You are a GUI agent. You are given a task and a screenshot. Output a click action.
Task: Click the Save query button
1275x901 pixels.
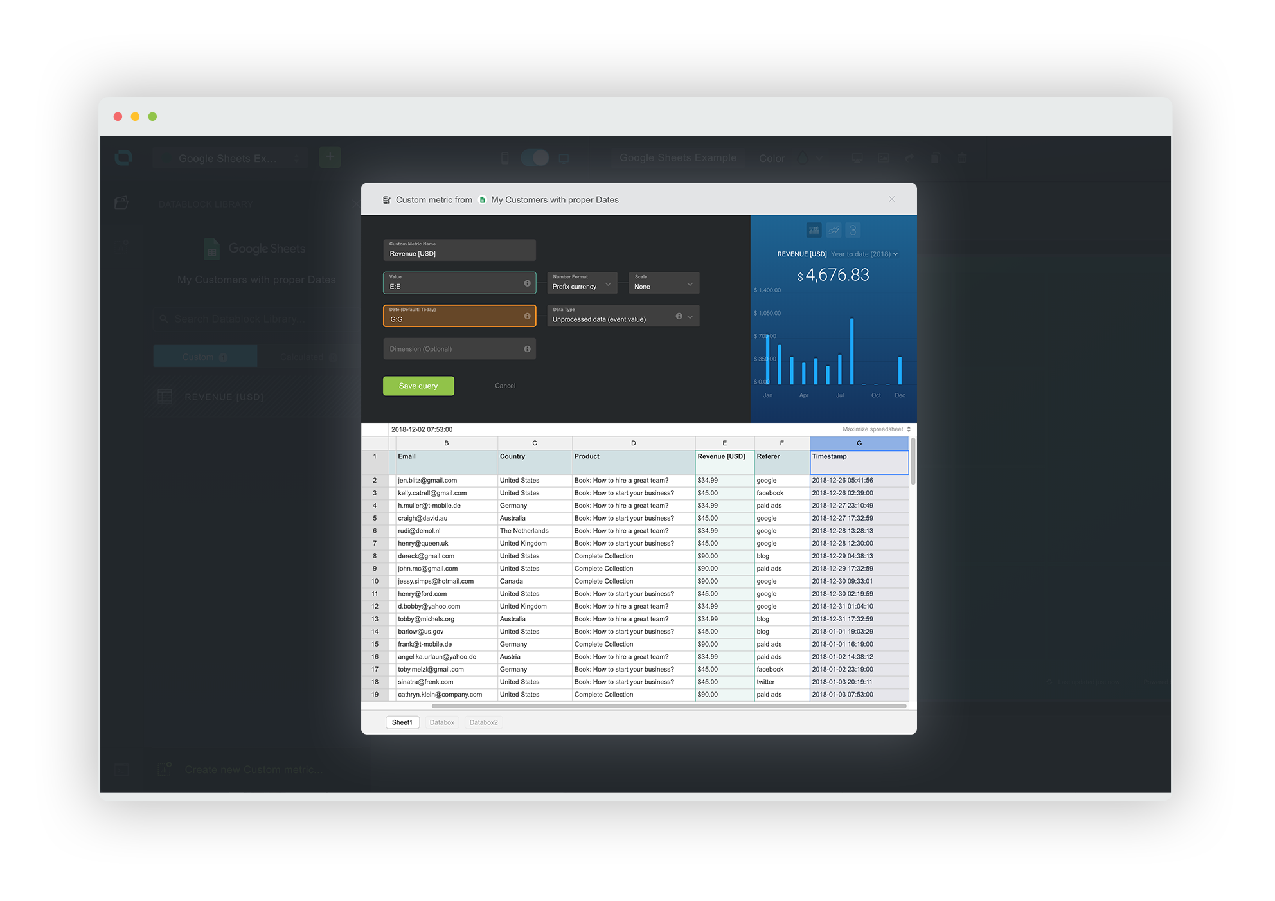pos(418,386)
